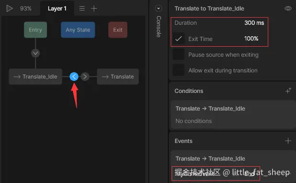
Task: Add a new layer with plus icon
Action: pos(94,9)
